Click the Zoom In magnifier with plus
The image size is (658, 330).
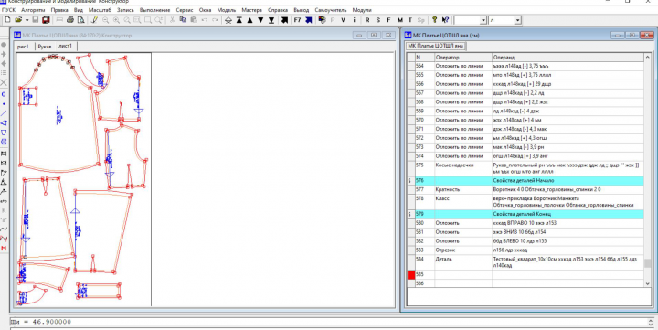[x=116, y=20]
